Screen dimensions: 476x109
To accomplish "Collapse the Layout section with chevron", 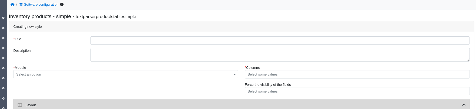I will click(x=464, y=105).
